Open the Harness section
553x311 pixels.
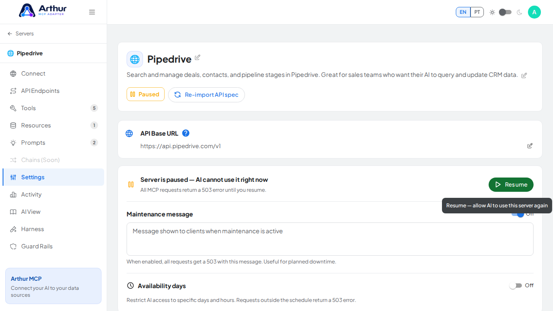tap(53, 229)
